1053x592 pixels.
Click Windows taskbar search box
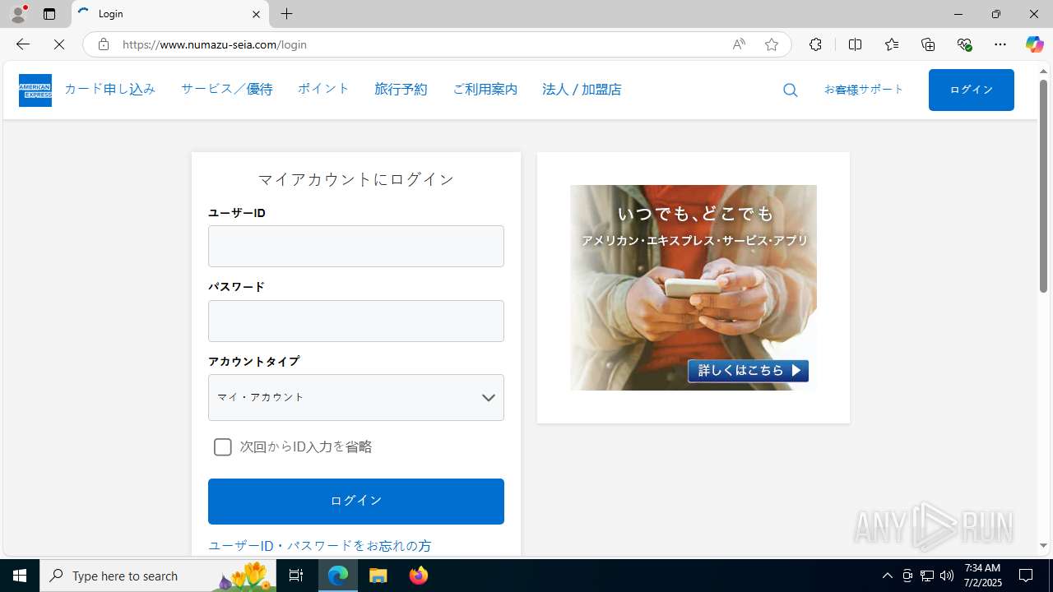pos(158,576)
